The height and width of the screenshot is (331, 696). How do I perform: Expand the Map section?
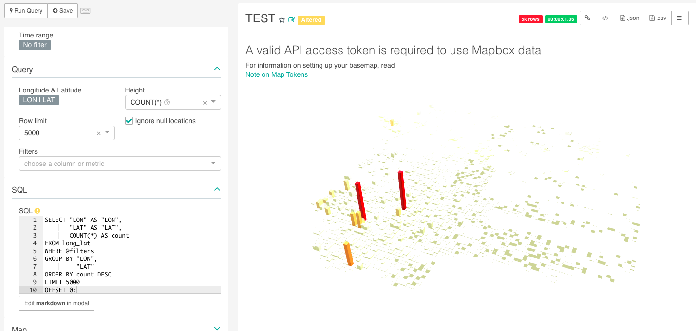pyautogui.click(x=217, y=329)
